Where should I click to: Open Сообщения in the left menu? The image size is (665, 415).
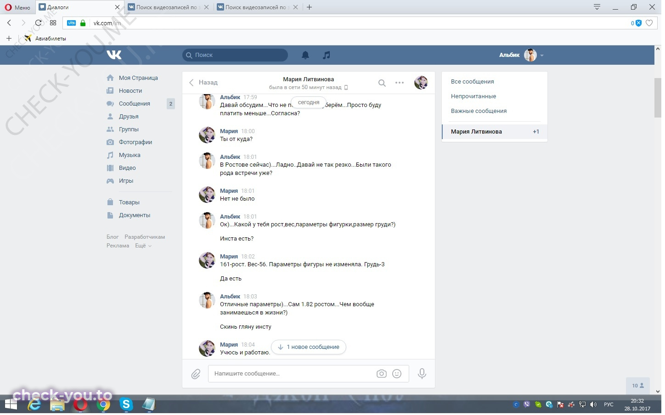point(134,104)
